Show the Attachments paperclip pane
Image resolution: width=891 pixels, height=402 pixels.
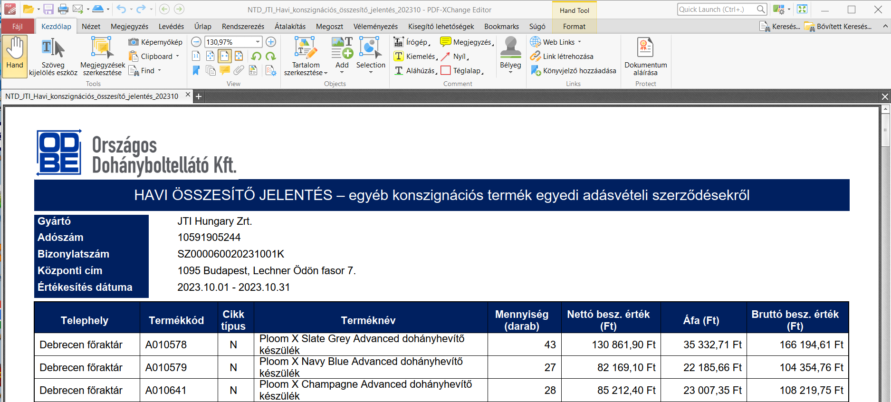click(239, 71)
